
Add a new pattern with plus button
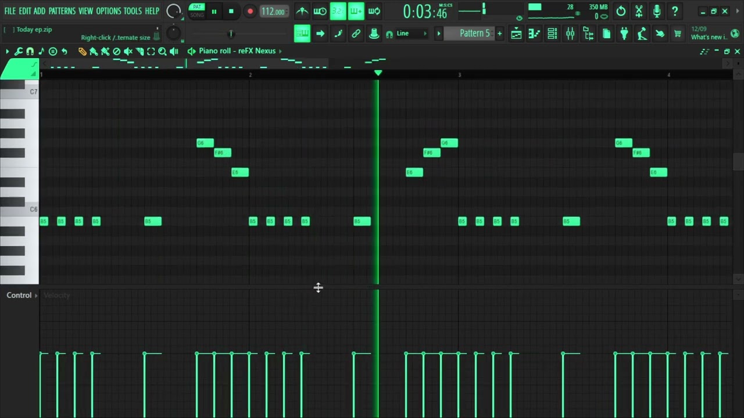pos(499,34)
